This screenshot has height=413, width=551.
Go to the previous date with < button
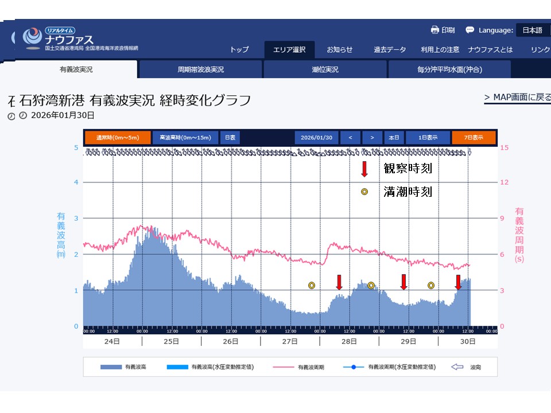[350, 138]
